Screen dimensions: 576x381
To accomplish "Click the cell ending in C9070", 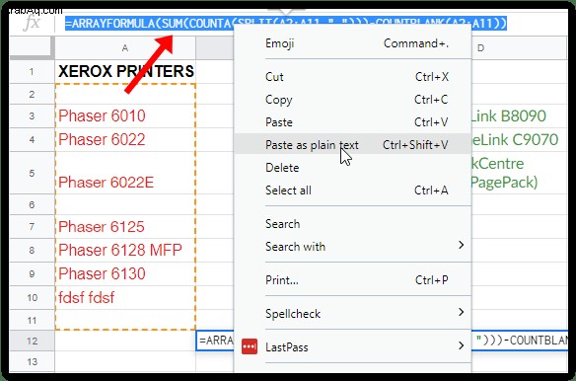I will (519, 140).
